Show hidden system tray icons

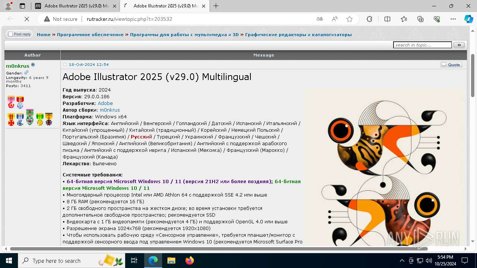coord(402,261)
